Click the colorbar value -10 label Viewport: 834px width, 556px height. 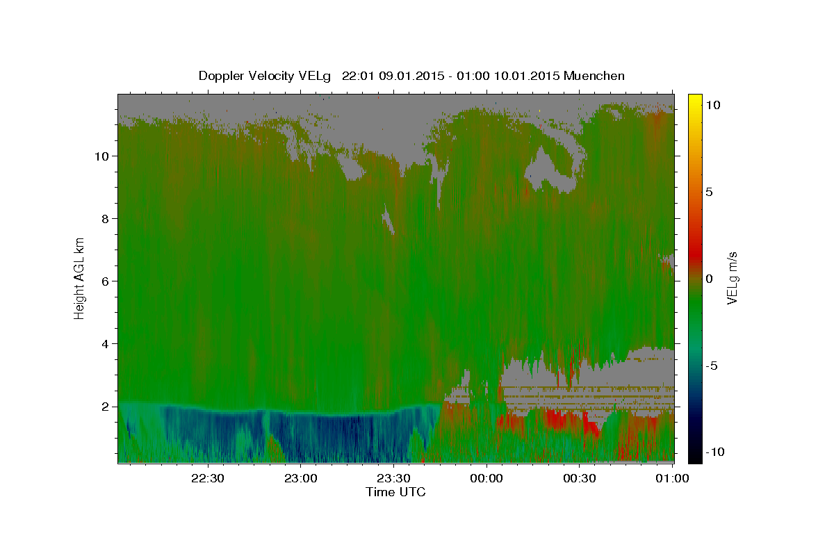tap(714, 452)
